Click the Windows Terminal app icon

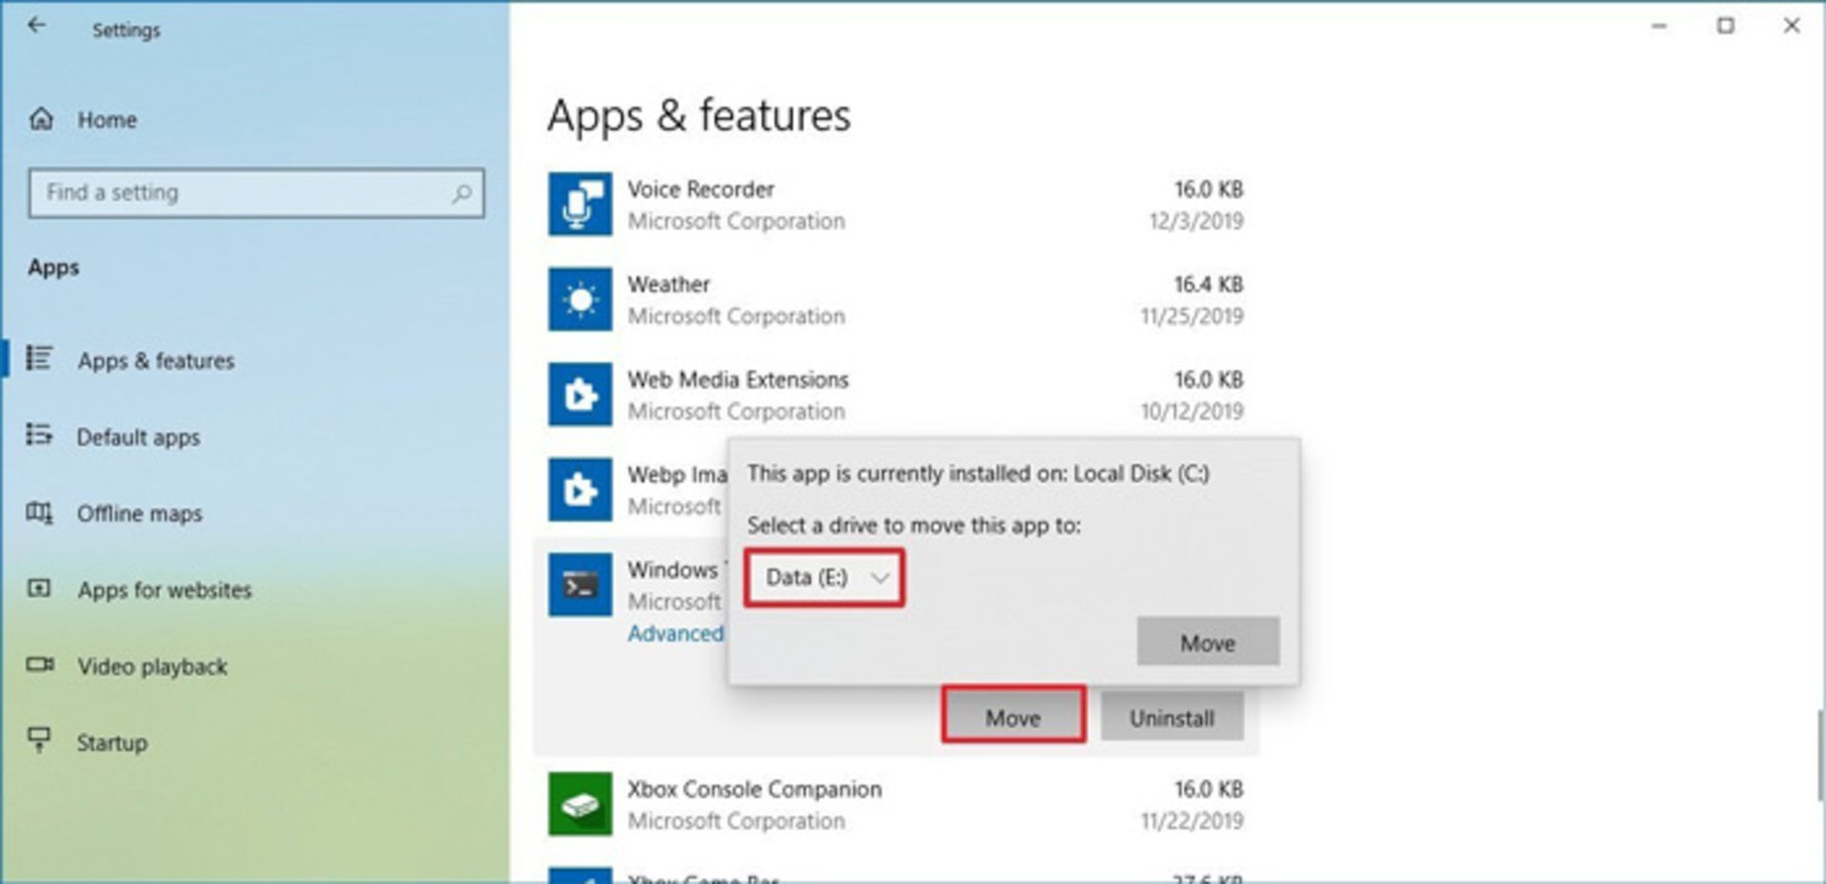click(x=580, y=585)
